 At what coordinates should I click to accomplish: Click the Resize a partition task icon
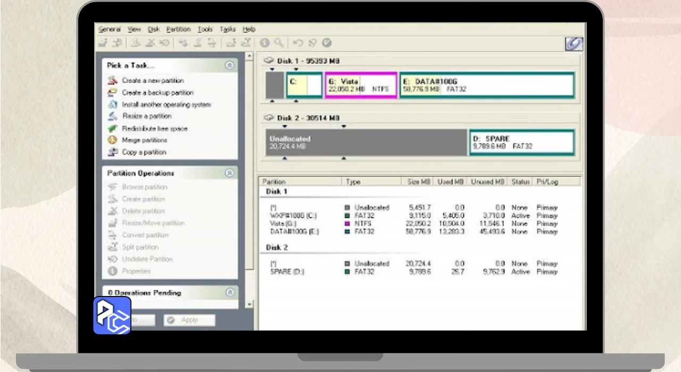point(112,116)
